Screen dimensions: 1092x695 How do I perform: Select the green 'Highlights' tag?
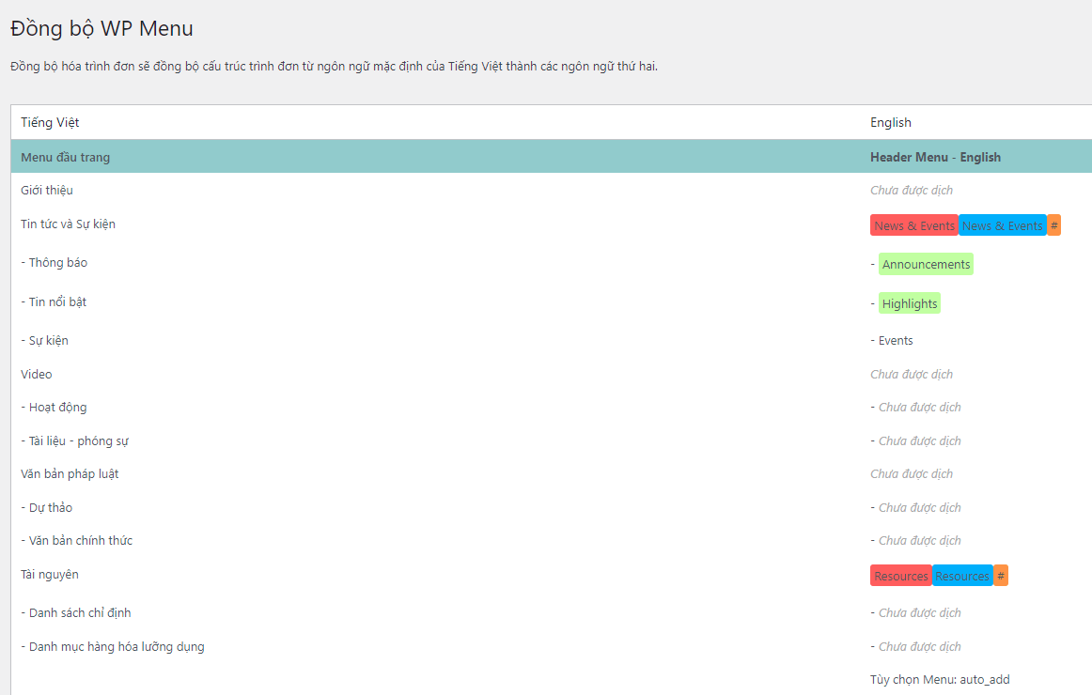click(910, 303)
